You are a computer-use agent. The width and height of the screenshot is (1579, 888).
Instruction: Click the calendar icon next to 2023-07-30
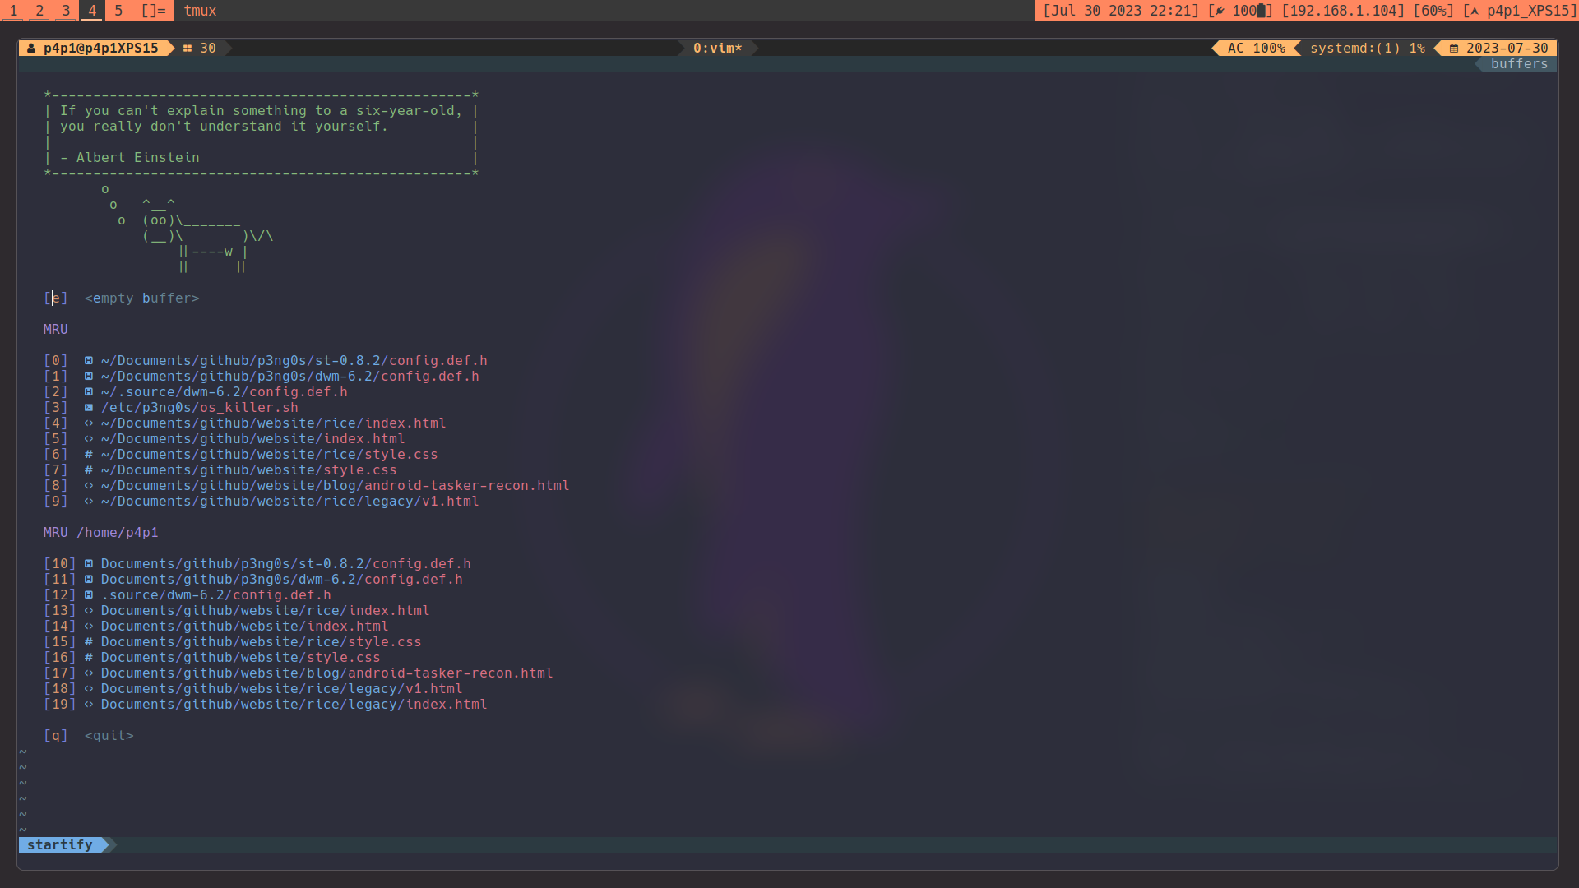pyautogui.click(x=1454, y=49)
